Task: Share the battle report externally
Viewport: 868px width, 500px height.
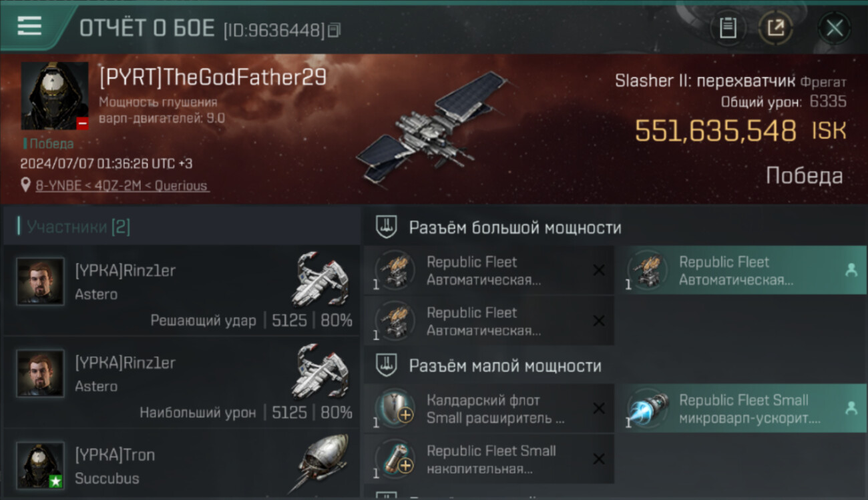Action: (775, 28)
